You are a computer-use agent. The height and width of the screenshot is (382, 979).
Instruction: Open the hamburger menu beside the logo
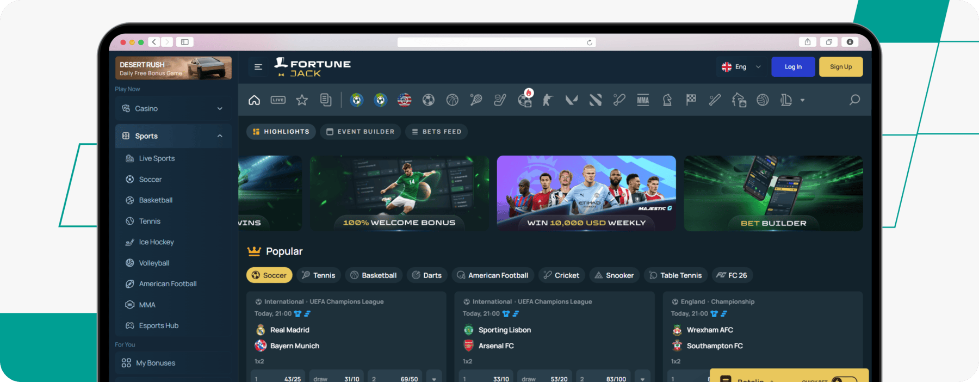click(x=258, y=67)
